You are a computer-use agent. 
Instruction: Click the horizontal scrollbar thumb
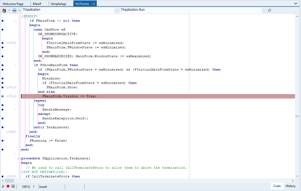9,181
